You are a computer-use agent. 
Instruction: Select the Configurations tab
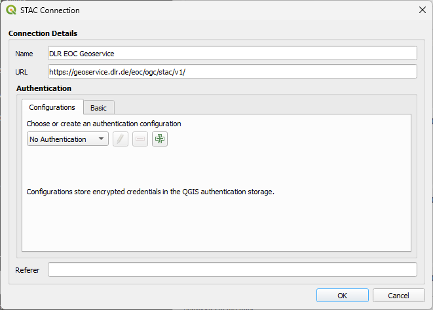52,107
